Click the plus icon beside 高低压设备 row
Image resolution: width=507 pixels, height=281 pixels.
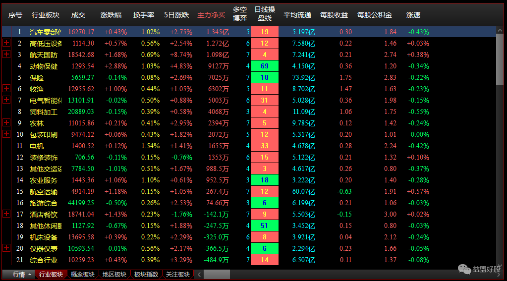(6, 43)
